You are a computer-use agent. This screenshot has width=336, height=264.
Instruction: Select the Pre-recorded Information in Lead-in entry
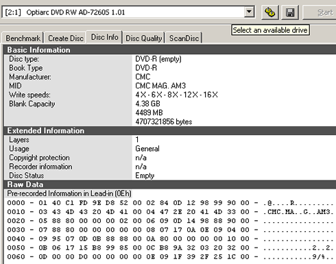[x=69, y=193]
